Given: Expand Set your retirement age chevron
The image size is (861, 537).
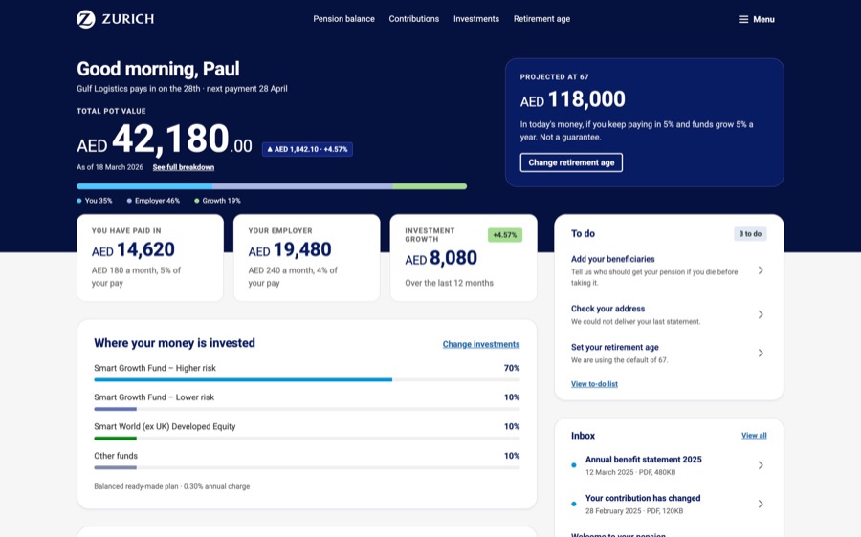Looking at the screenshot, I should [x=761, y=353].
